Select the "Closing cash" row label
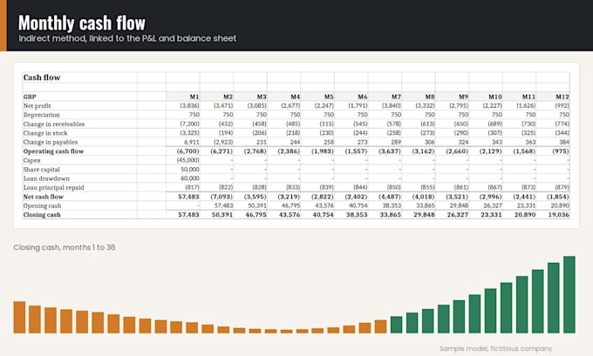Screen dimensions: 593x356 point(42,215)
